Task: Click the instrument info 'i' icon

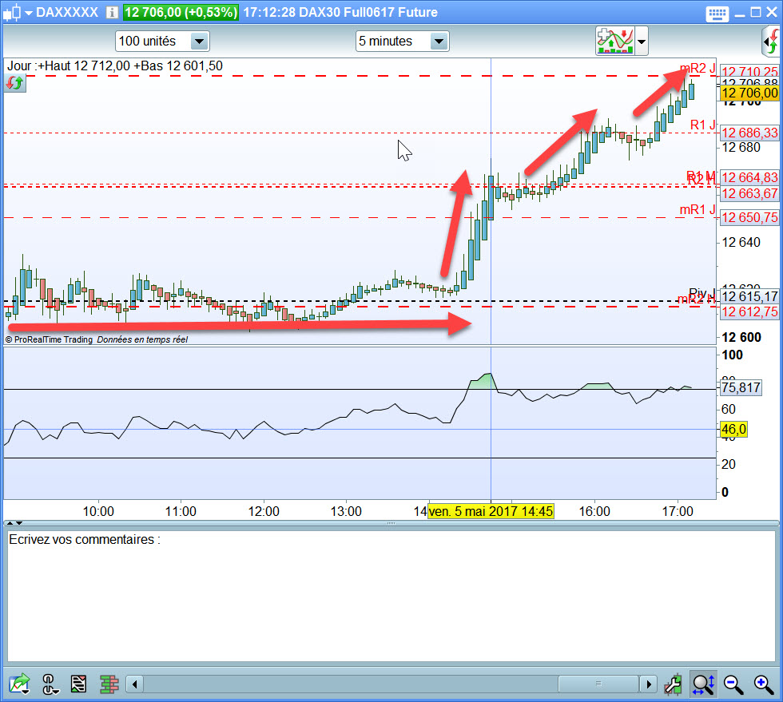Action: coord(112,12)
